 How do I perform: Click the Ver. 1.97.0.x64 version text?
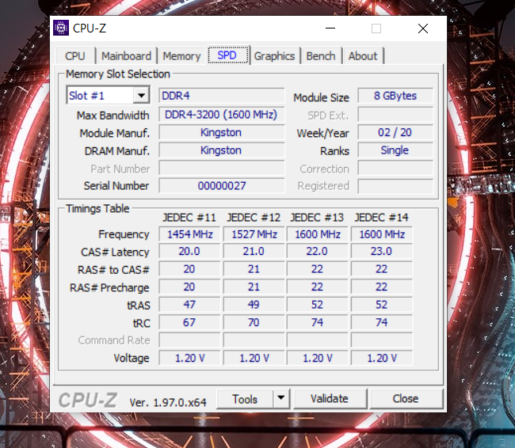(168, 402)
